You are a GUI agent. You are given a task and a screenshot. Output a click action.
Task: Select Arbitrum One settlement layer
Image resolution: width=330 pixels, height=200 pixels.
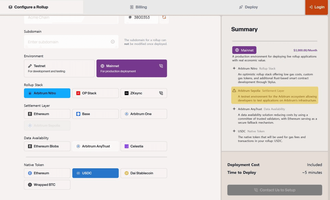pyautogui.click(x=144, y=114)
